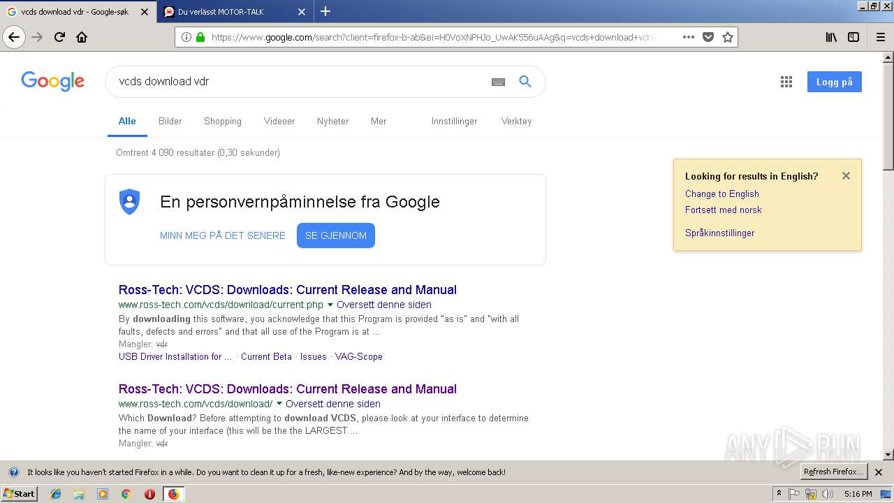The height and width of the screenshot is (503, 894).
Task: Reload the current page
Action: pos(60,37)
